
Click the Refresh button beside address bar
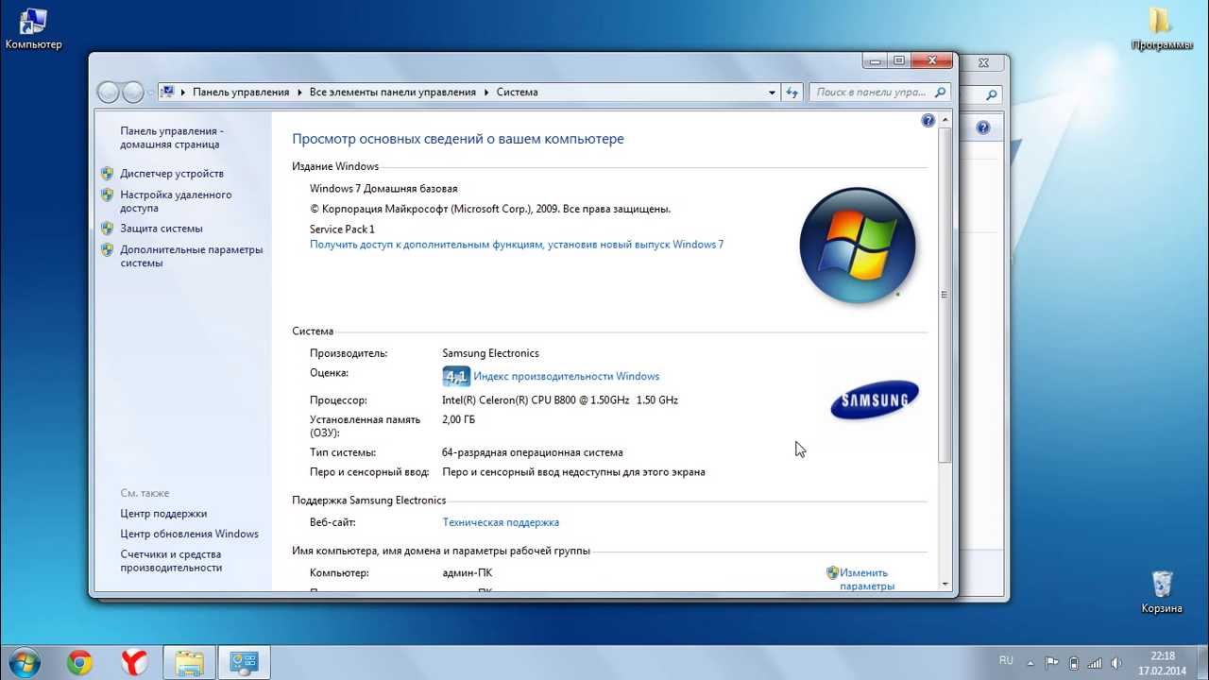(x=792, y=93)
